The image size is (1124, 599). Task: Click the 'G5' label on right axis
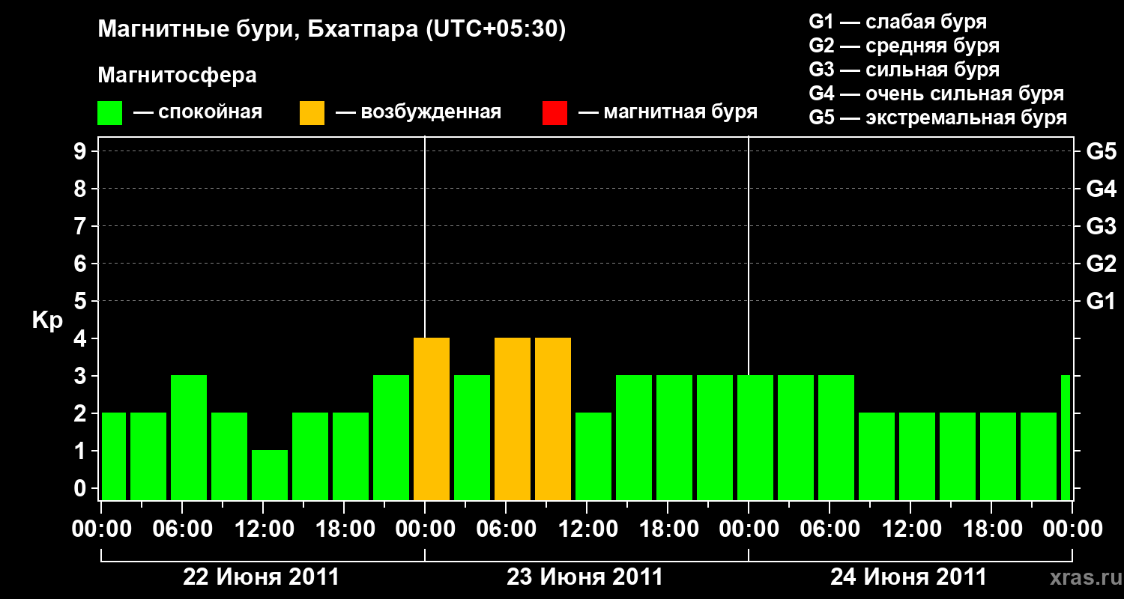(x=1101, y=151)
